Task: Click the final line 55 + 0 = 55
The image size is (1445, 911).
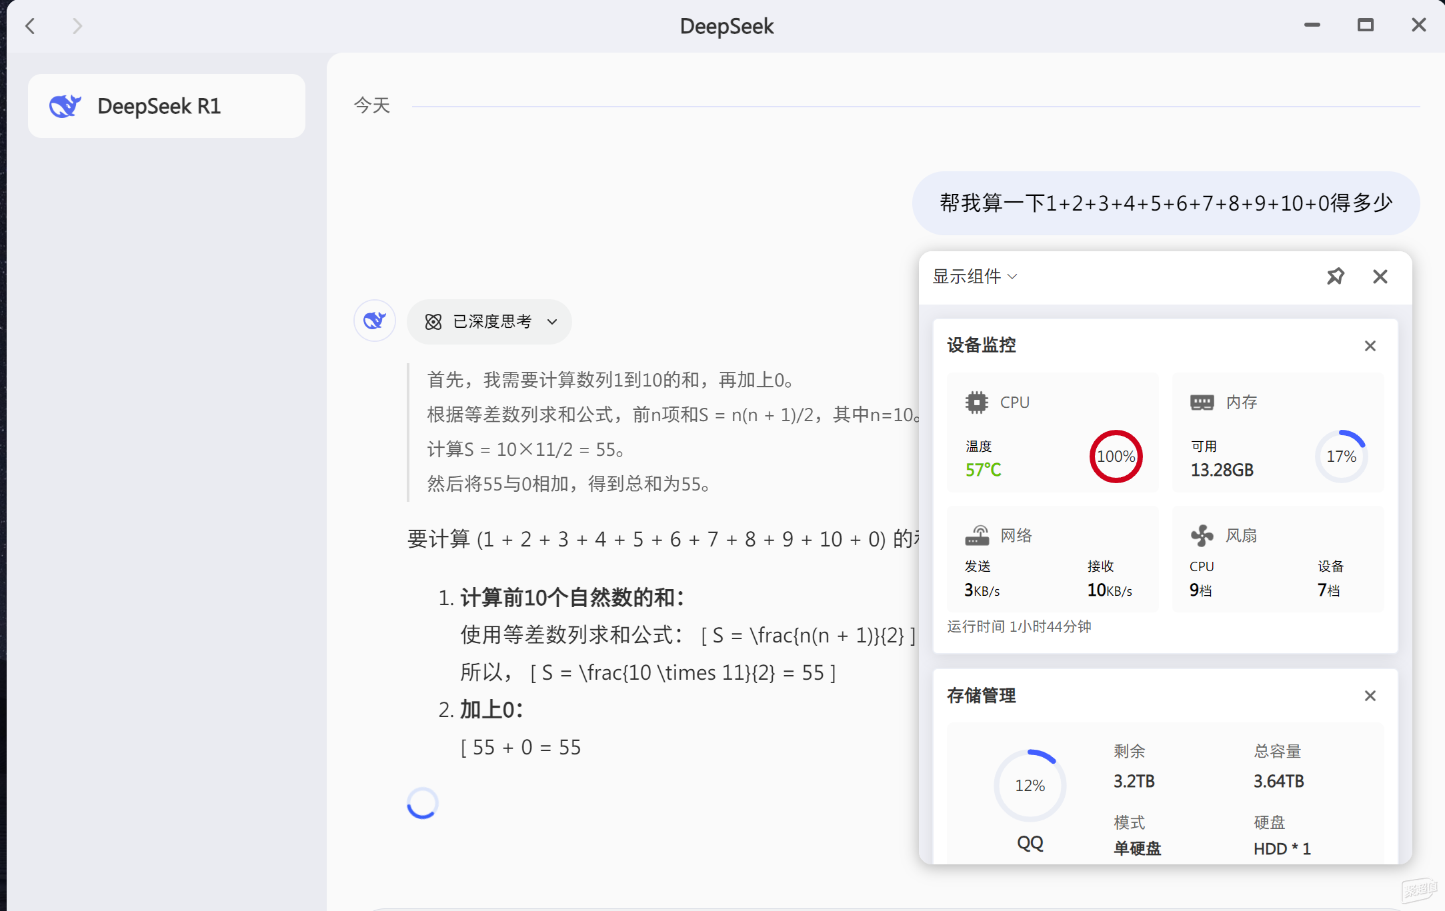Action: (x=521, y=747)
